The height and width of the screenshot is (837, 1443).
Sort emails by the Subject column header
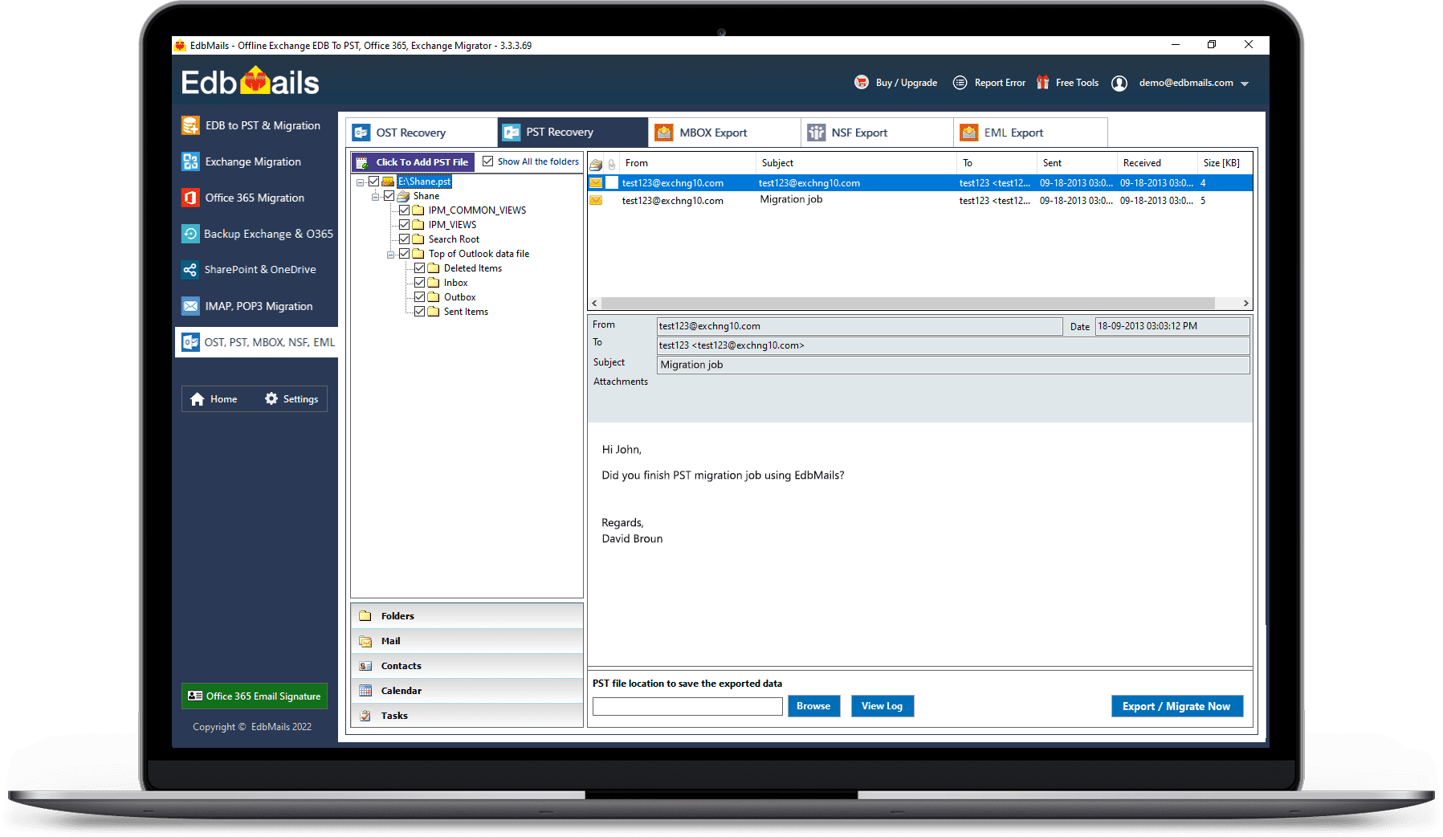point(855,163)
